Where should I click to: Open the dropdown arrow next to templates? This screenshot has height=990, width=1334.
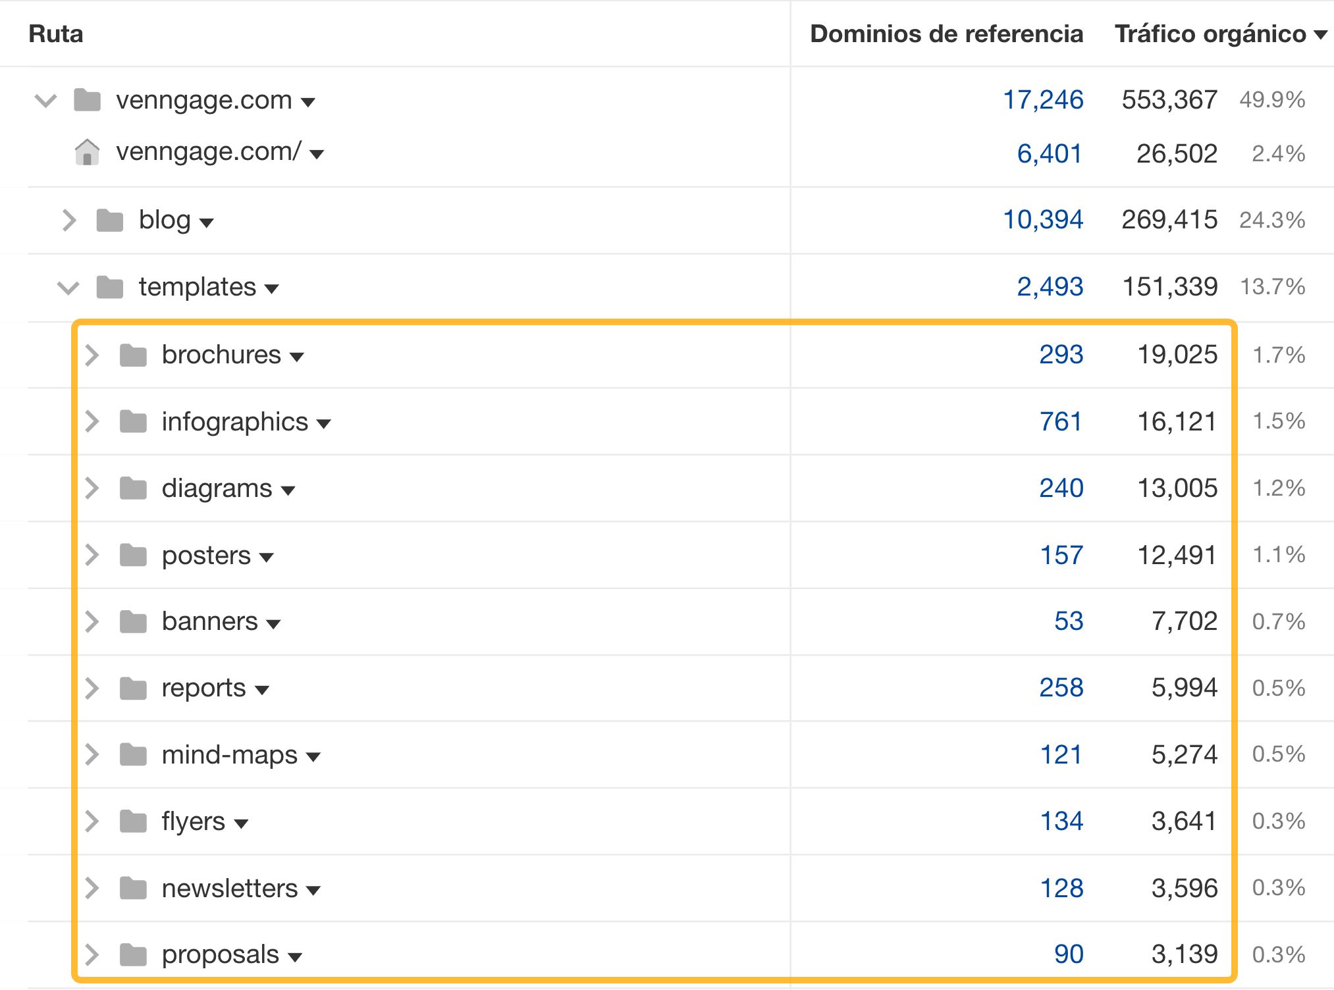(271, 289)
